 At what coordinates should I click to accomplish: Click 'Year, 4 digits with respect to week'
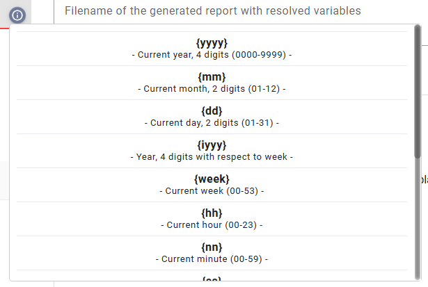point(212,157)
